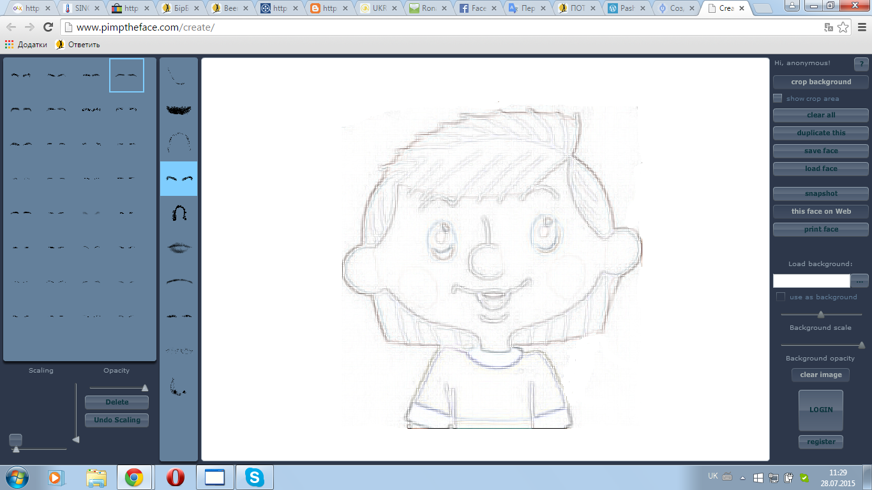Bookmark this page with the star icon

pos(843,27)
